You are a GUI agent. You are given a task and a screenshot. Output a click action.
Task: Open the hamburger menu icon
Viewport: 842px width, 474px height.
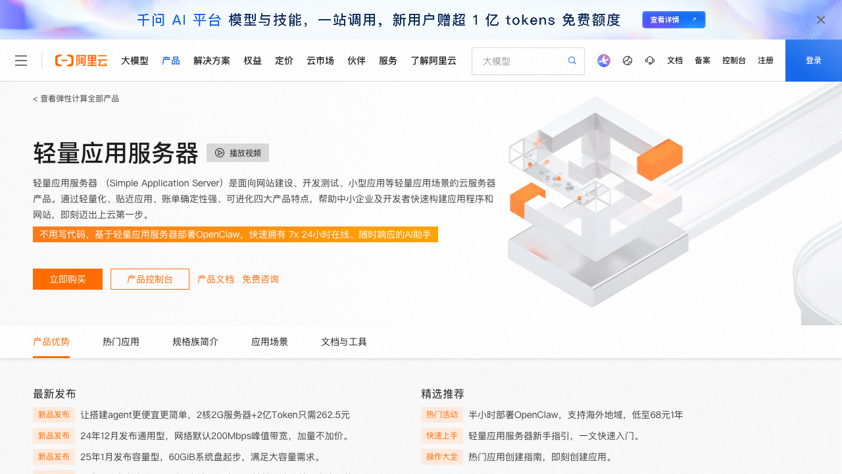point(21,61)
